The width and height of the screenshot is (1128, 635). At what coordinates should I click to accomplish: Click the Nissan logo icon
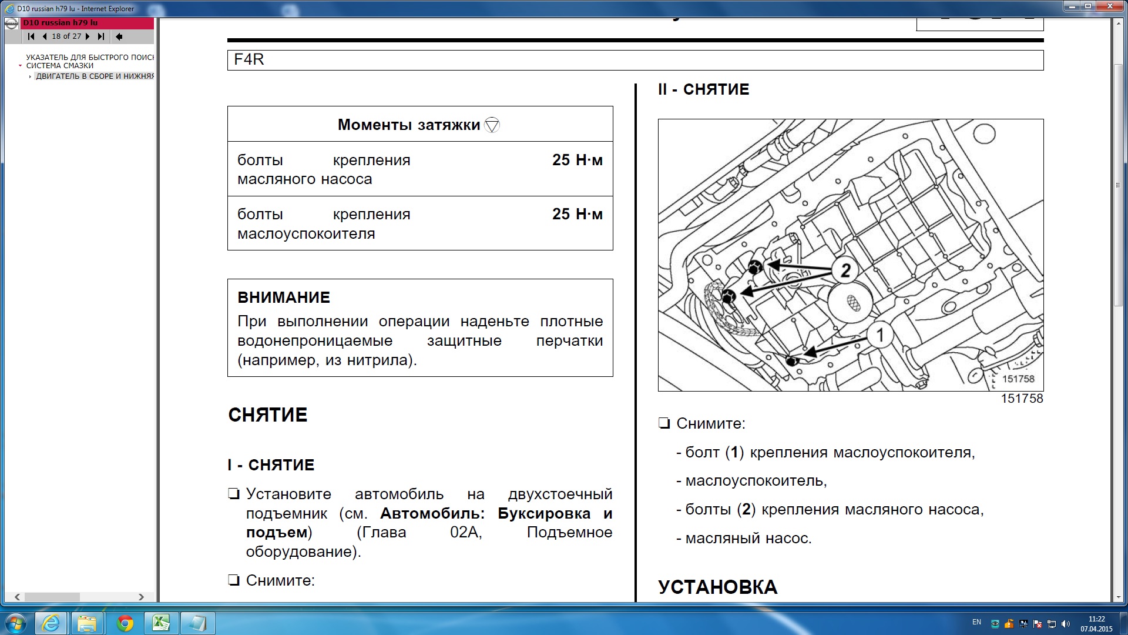11,24
